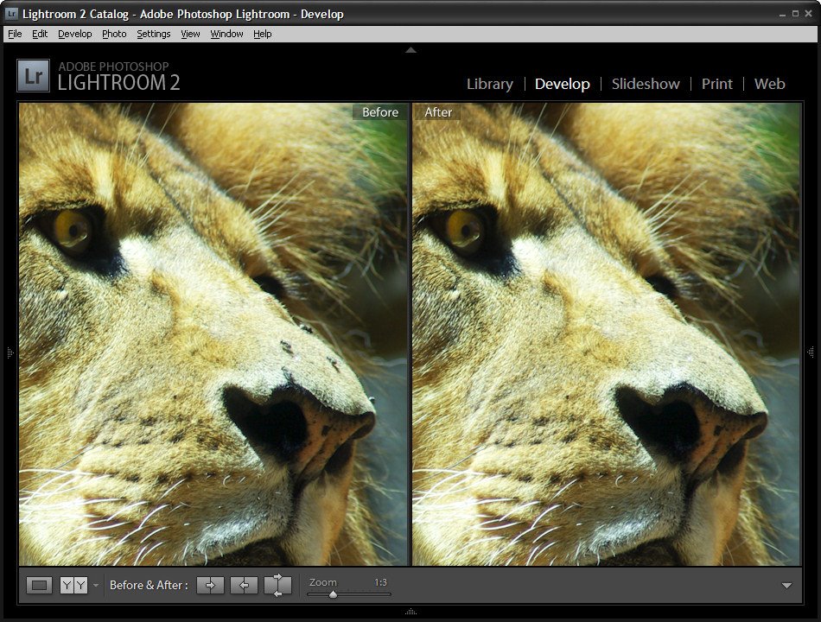Expand the right panel arrow
821x622 pixels.
click(811, 352)
